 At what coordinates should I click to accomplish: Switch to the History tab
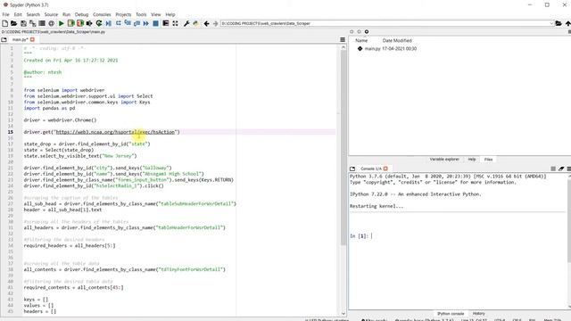(x=478, y=313)
